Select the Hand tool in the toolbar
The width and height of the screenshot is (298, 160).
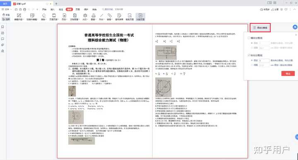pyautogui.click(x=6, y=15)
